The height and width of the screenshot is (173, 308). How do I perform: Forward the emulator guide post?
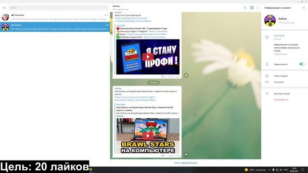186,154
